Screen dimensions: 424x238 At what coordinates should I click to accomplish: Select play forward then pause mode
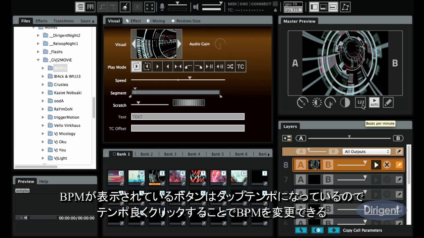coord(209,66)
